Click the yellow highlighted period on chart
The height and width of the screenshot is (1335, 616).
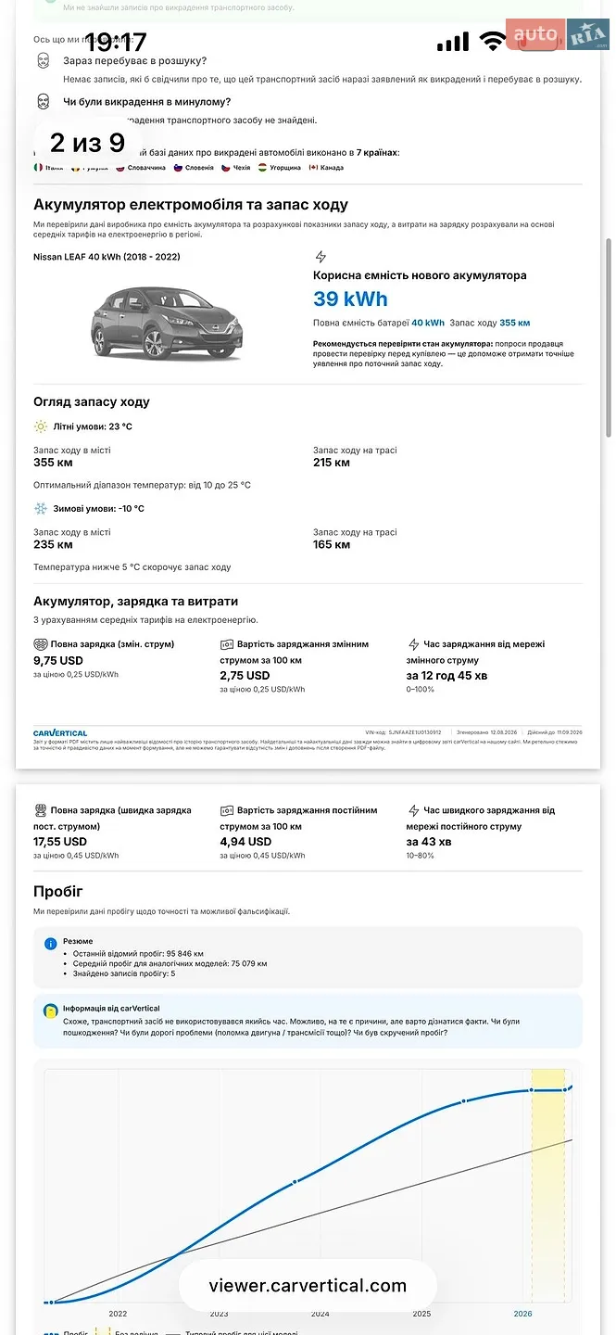[x=548, y=1185]
